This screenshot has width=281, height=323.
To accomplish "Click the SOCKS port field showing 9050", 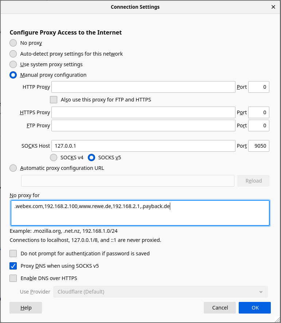I will (x=258, y=146).
